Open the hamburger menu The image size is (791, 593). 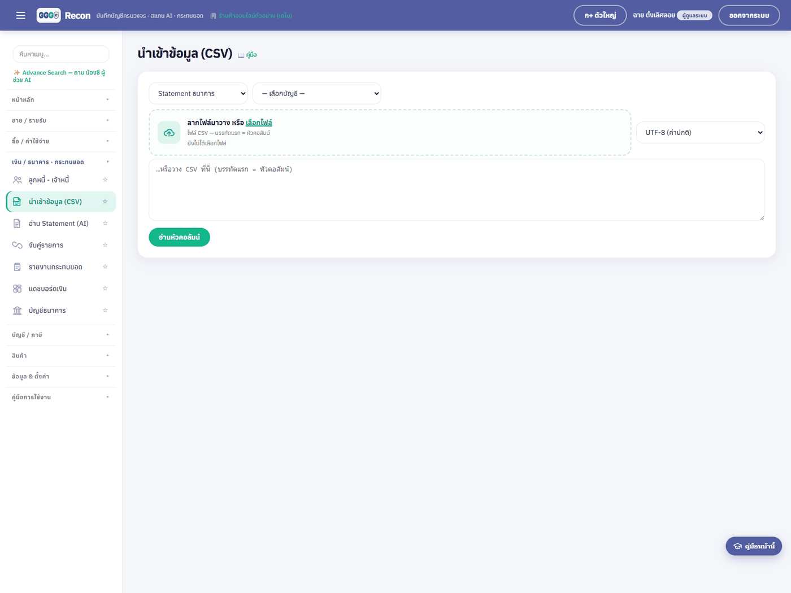[21, 15]
